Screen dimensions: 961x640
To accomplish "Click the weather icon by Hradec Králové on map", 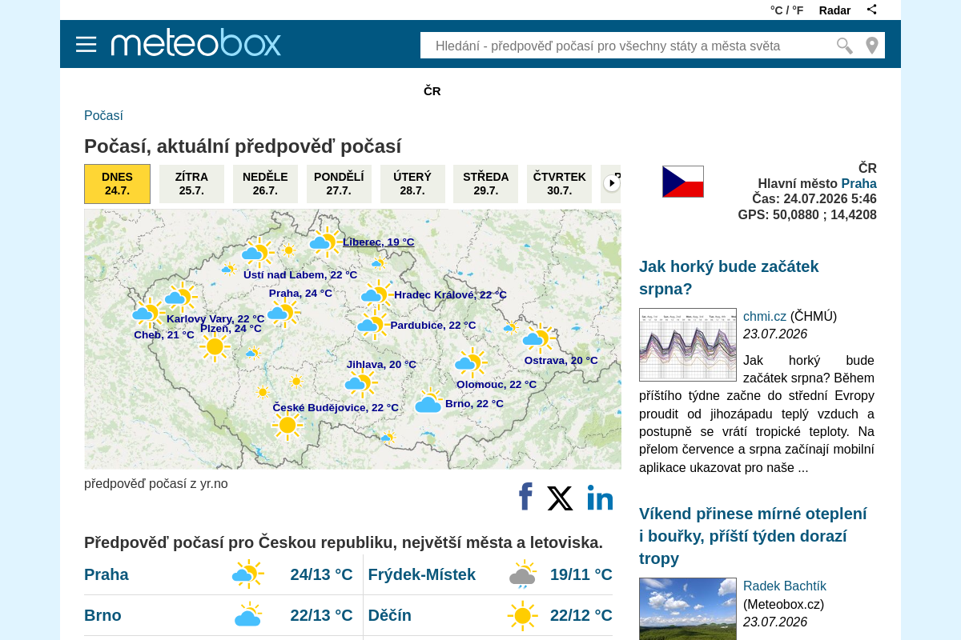I will 377,294.
